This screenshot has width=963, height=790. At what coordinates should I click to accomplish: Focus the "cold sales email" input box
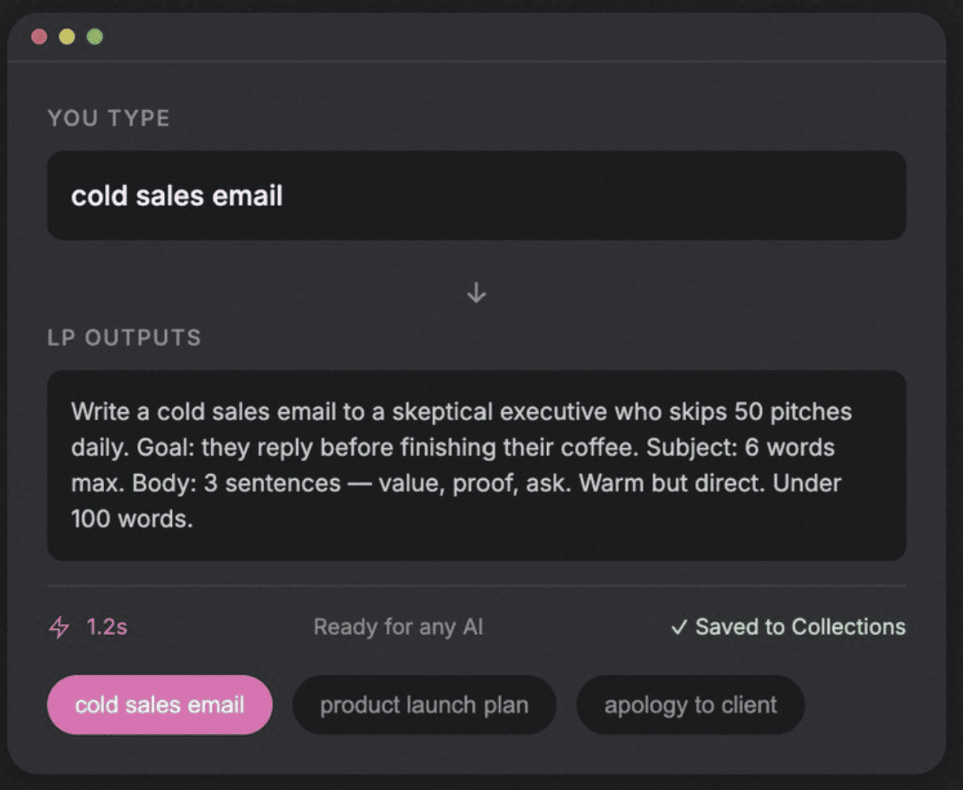477,195
